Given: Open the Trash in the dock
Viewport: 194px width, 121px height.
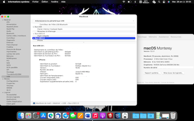Looking at the screenshot, I should click(x=173, y=115).
